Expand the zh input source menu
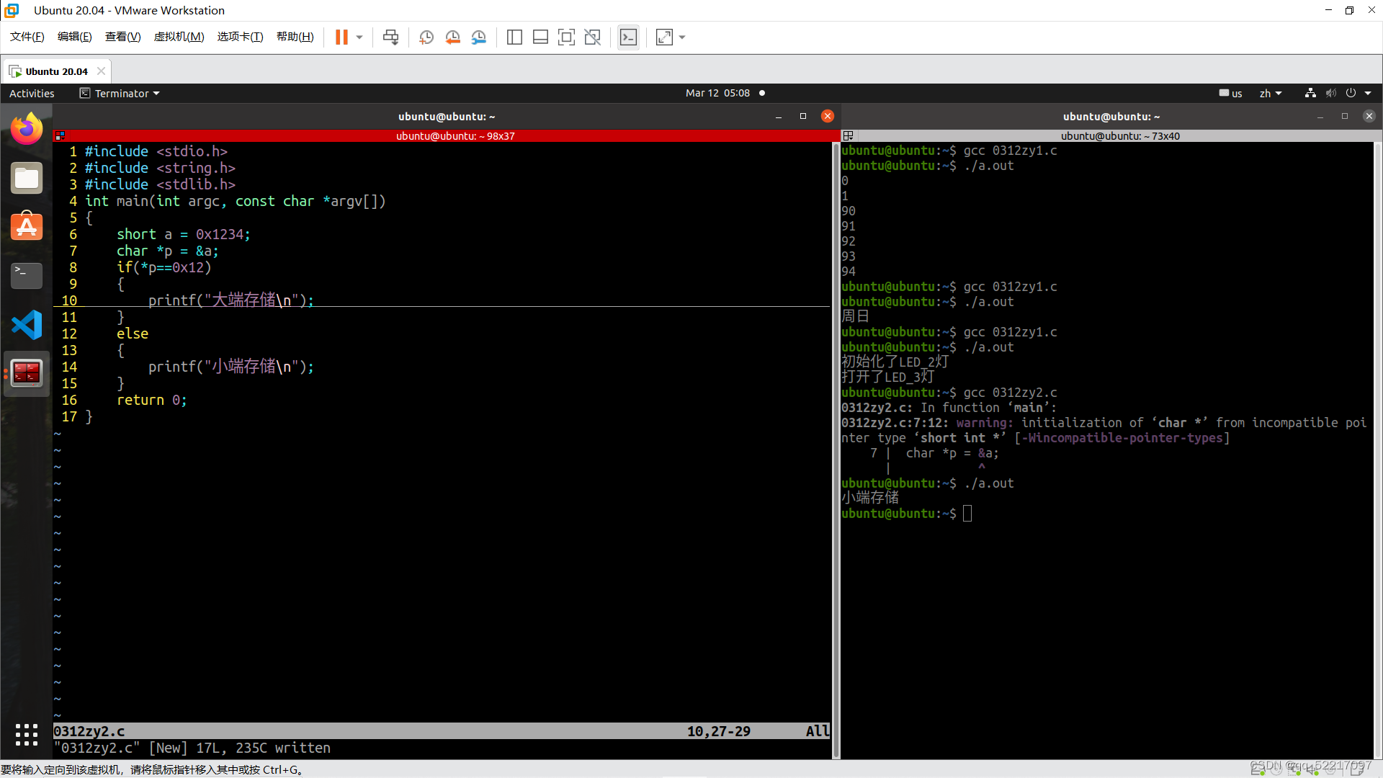 1270,94
